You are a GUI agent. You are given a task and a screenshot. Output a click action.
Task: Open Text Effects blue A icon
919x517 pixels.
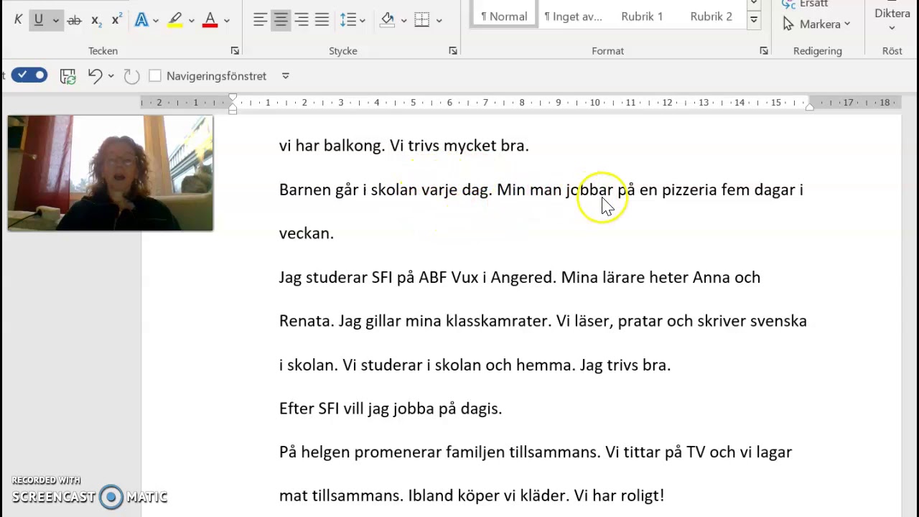pyautogui.click(x=141, y=20)
